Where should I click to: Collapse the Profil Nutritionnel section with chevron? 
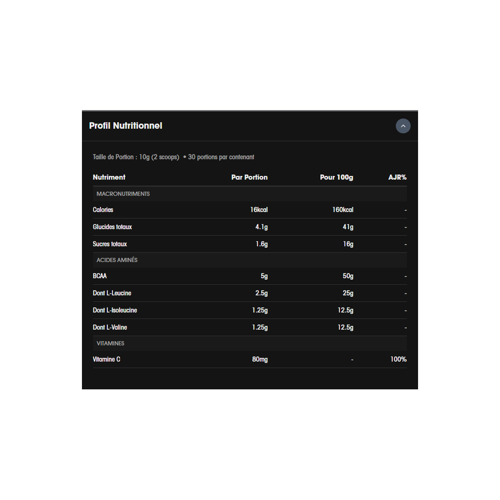[x=403, y=126]
